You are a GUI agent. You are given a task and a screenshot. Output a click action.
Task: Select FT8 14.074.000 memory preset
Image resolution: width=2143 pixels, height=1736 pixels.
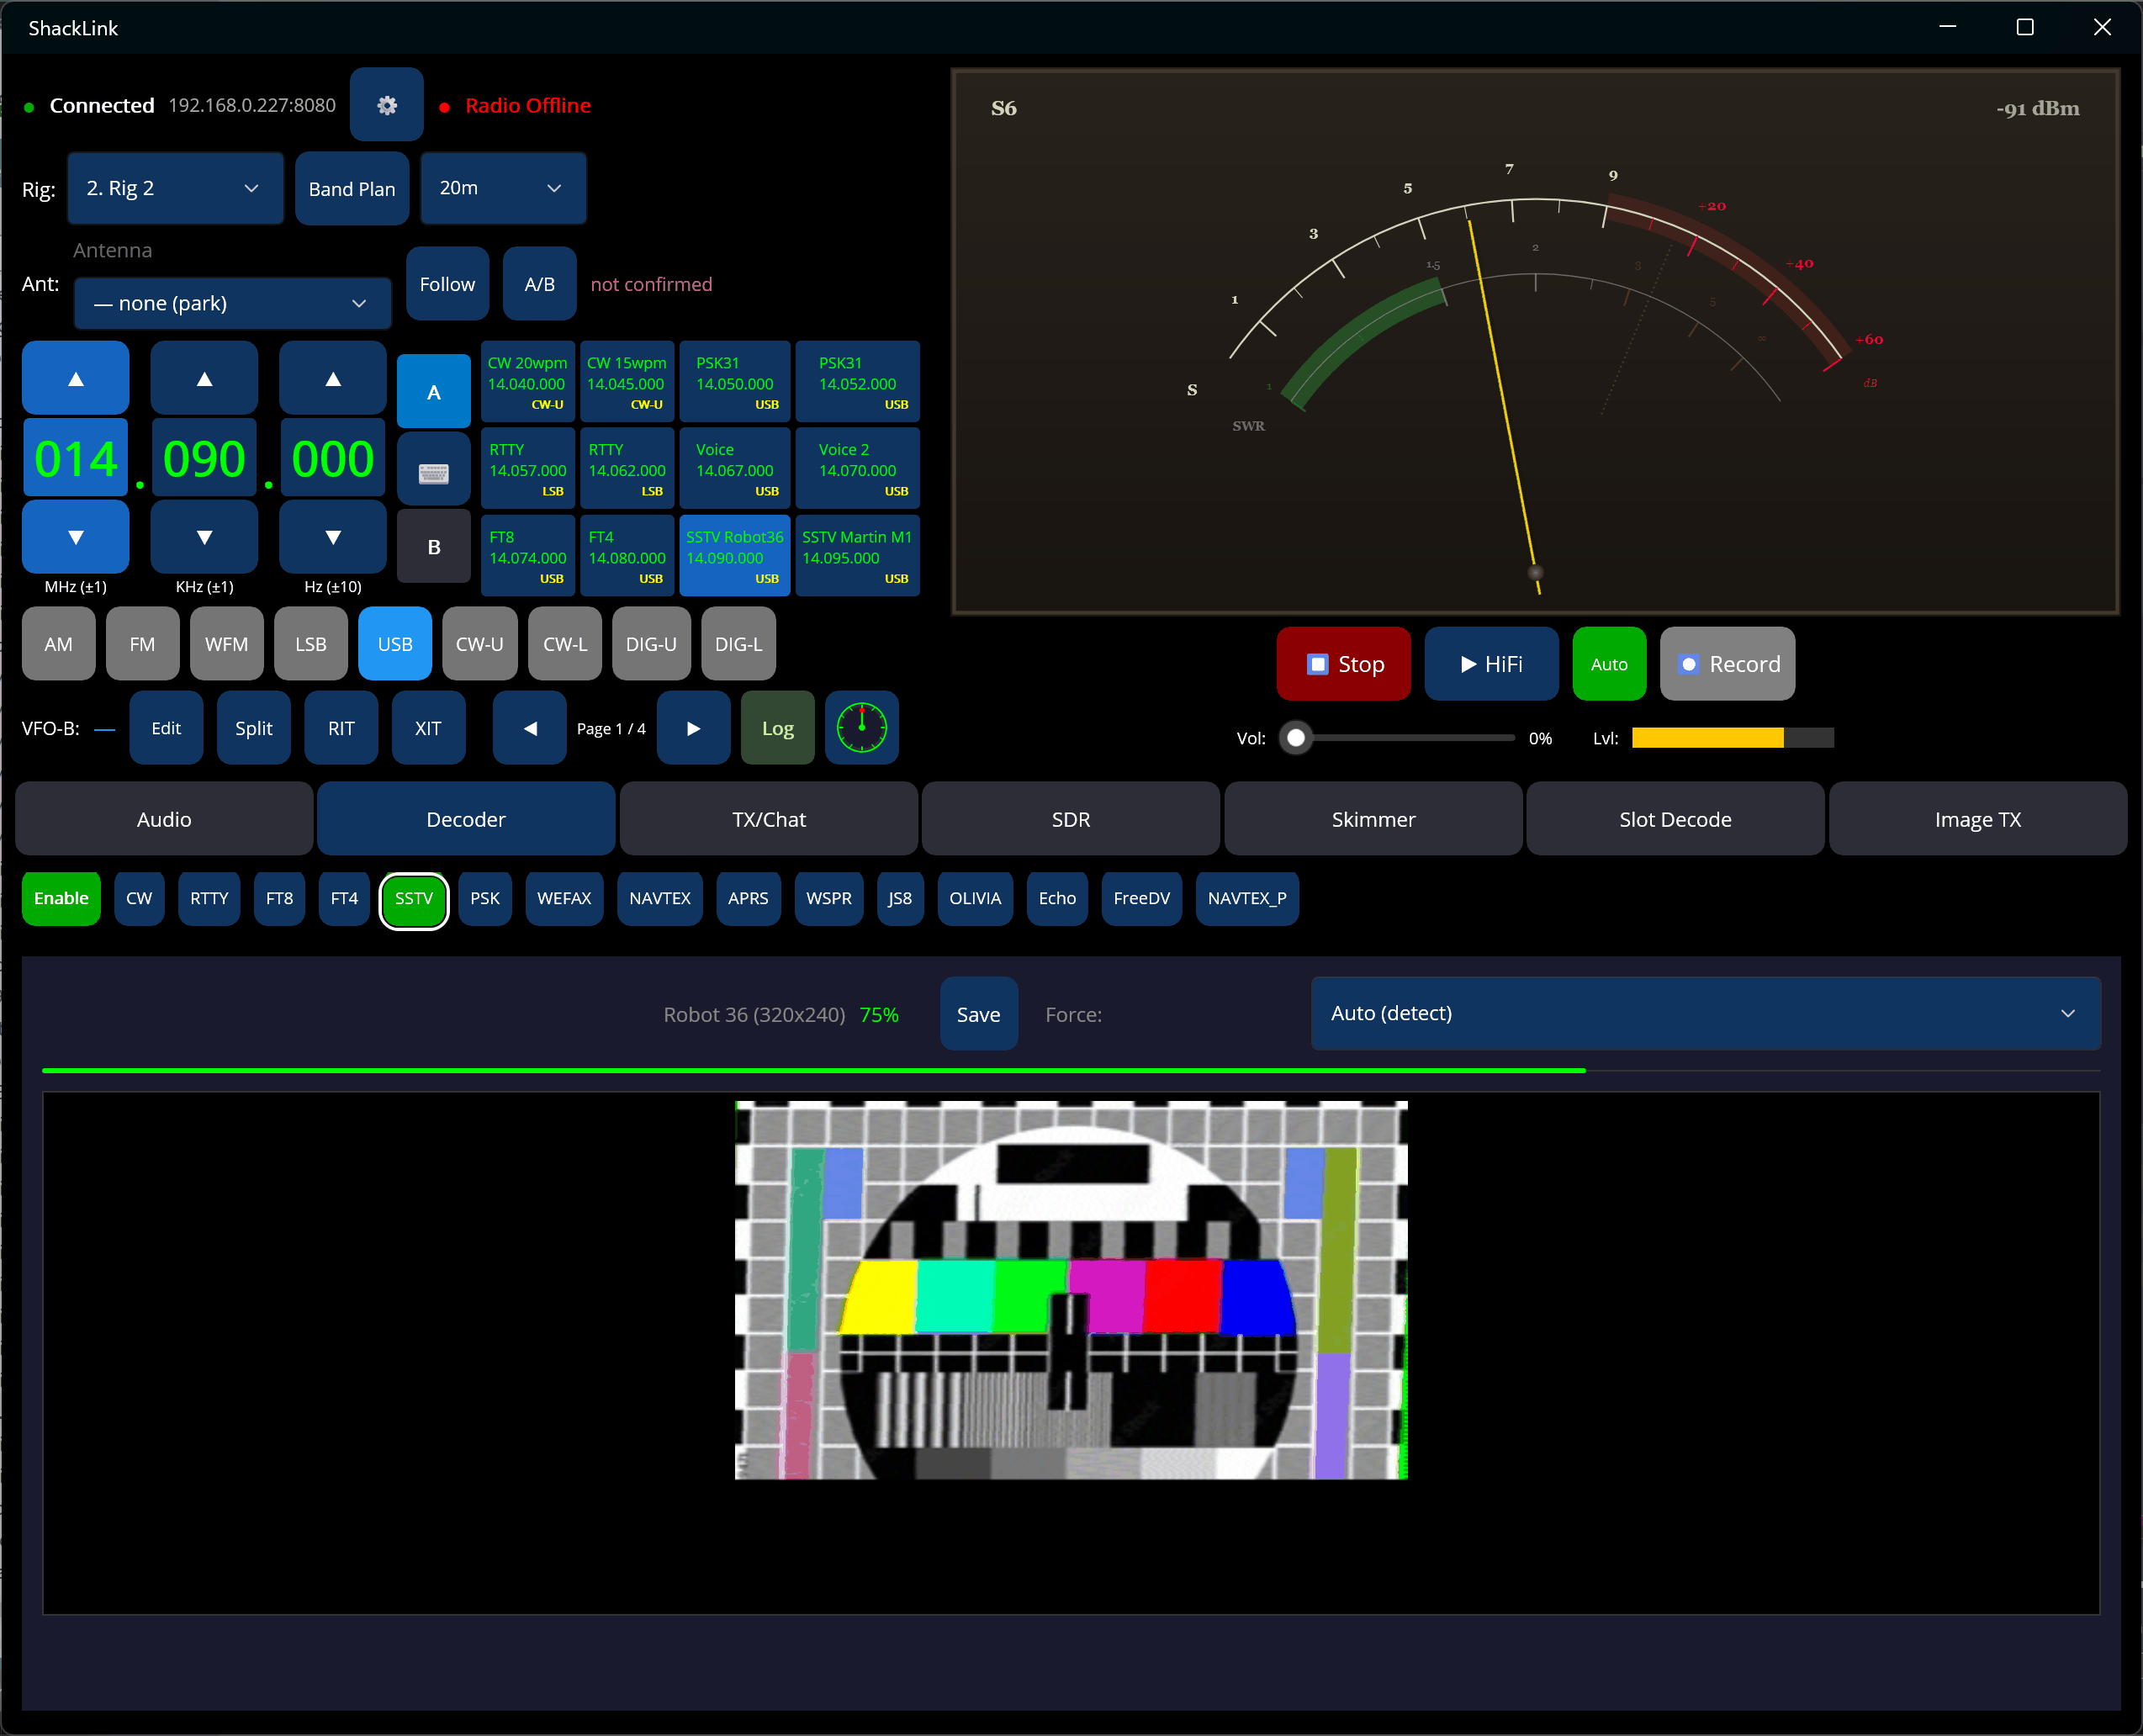coord(527,557)
